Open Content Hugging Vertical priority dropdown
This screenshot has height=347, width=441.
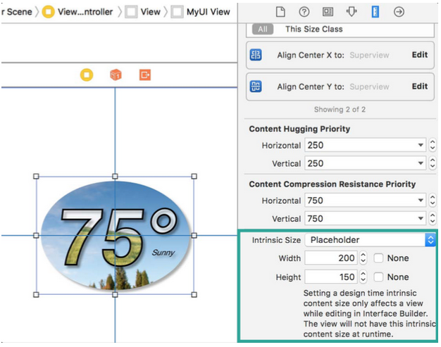coord(421,163)
